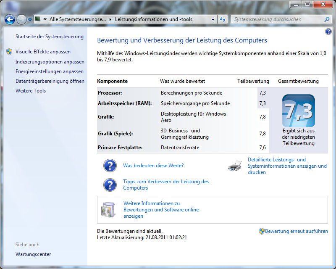Maximize the window
This screenshot has height=269, width=336.
coord(307,5)
